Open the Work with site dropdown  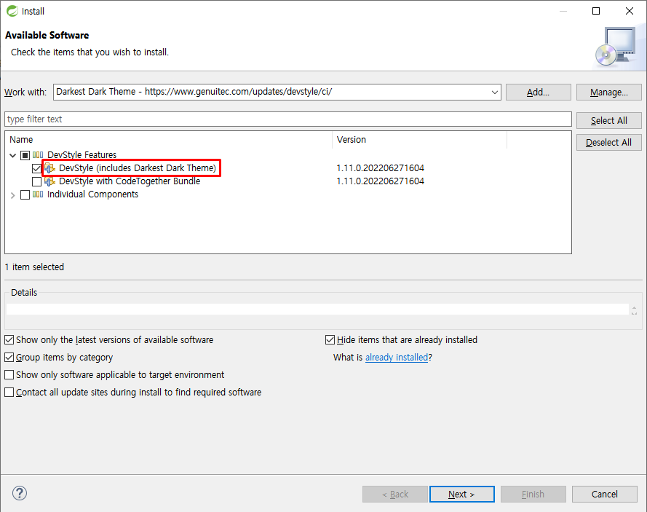click(494, 92)
